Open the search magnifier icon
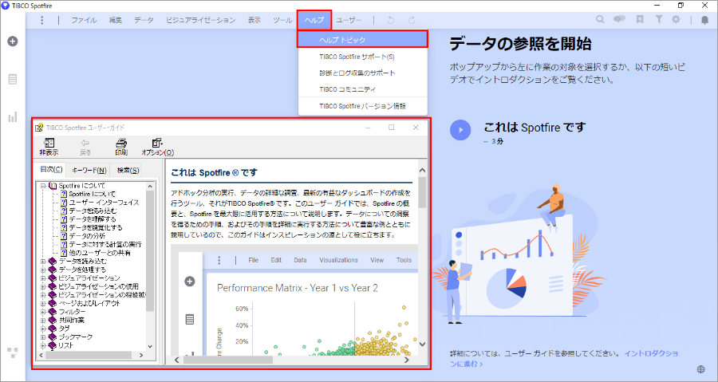This screenshot has width=718, height=382. [600, 19]
